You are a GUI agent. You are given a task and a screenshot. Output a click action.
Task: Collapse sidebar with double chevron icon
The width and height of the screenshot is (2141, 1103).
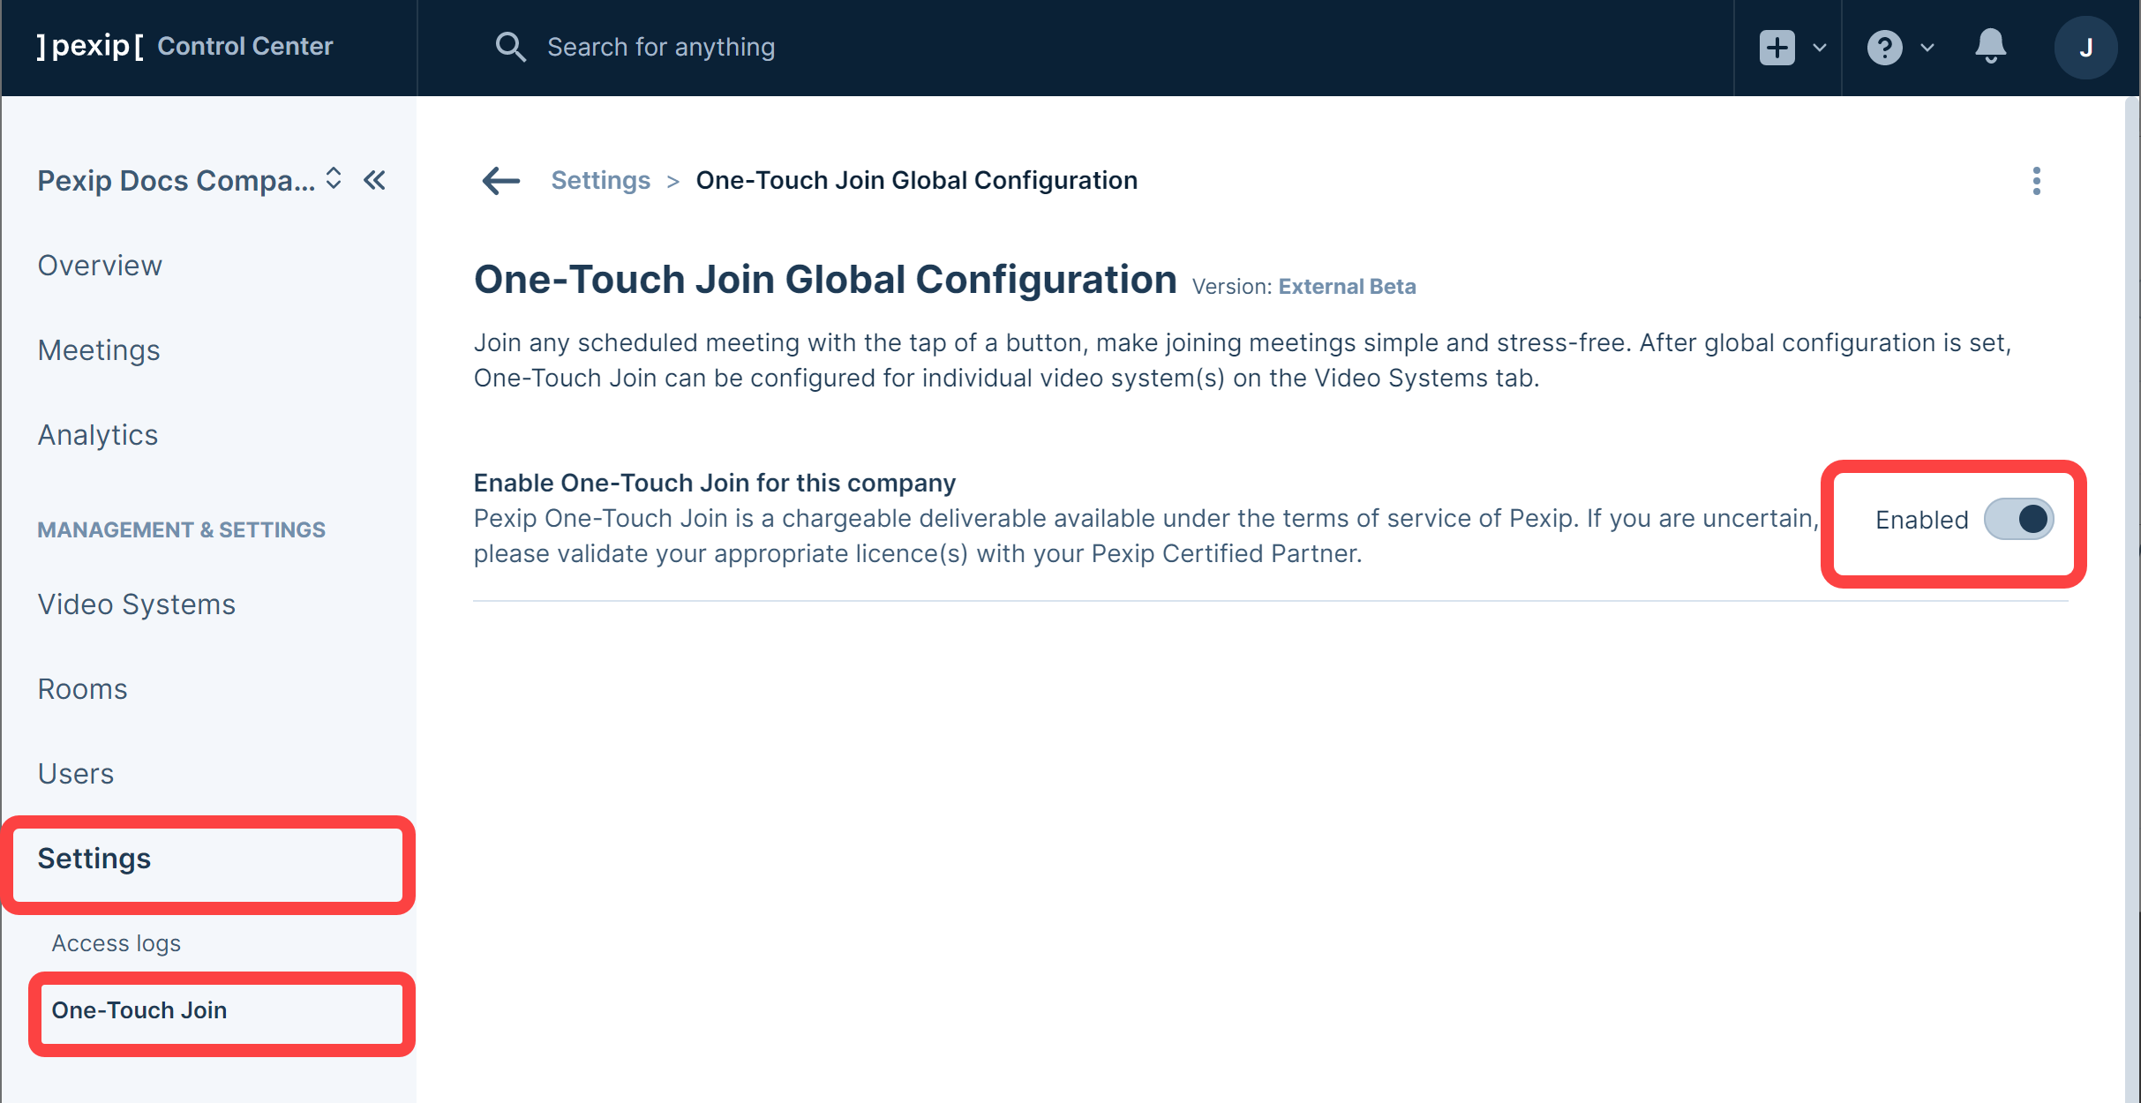tap(375, 181)
